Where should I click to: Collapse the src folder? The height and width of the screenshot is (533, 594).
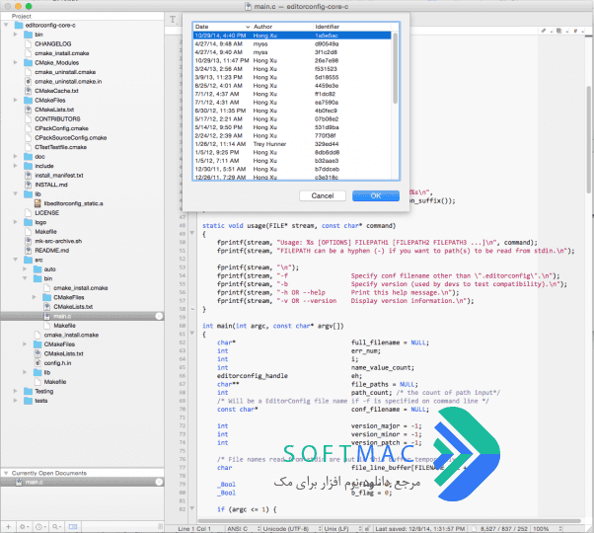pos(16,260)
